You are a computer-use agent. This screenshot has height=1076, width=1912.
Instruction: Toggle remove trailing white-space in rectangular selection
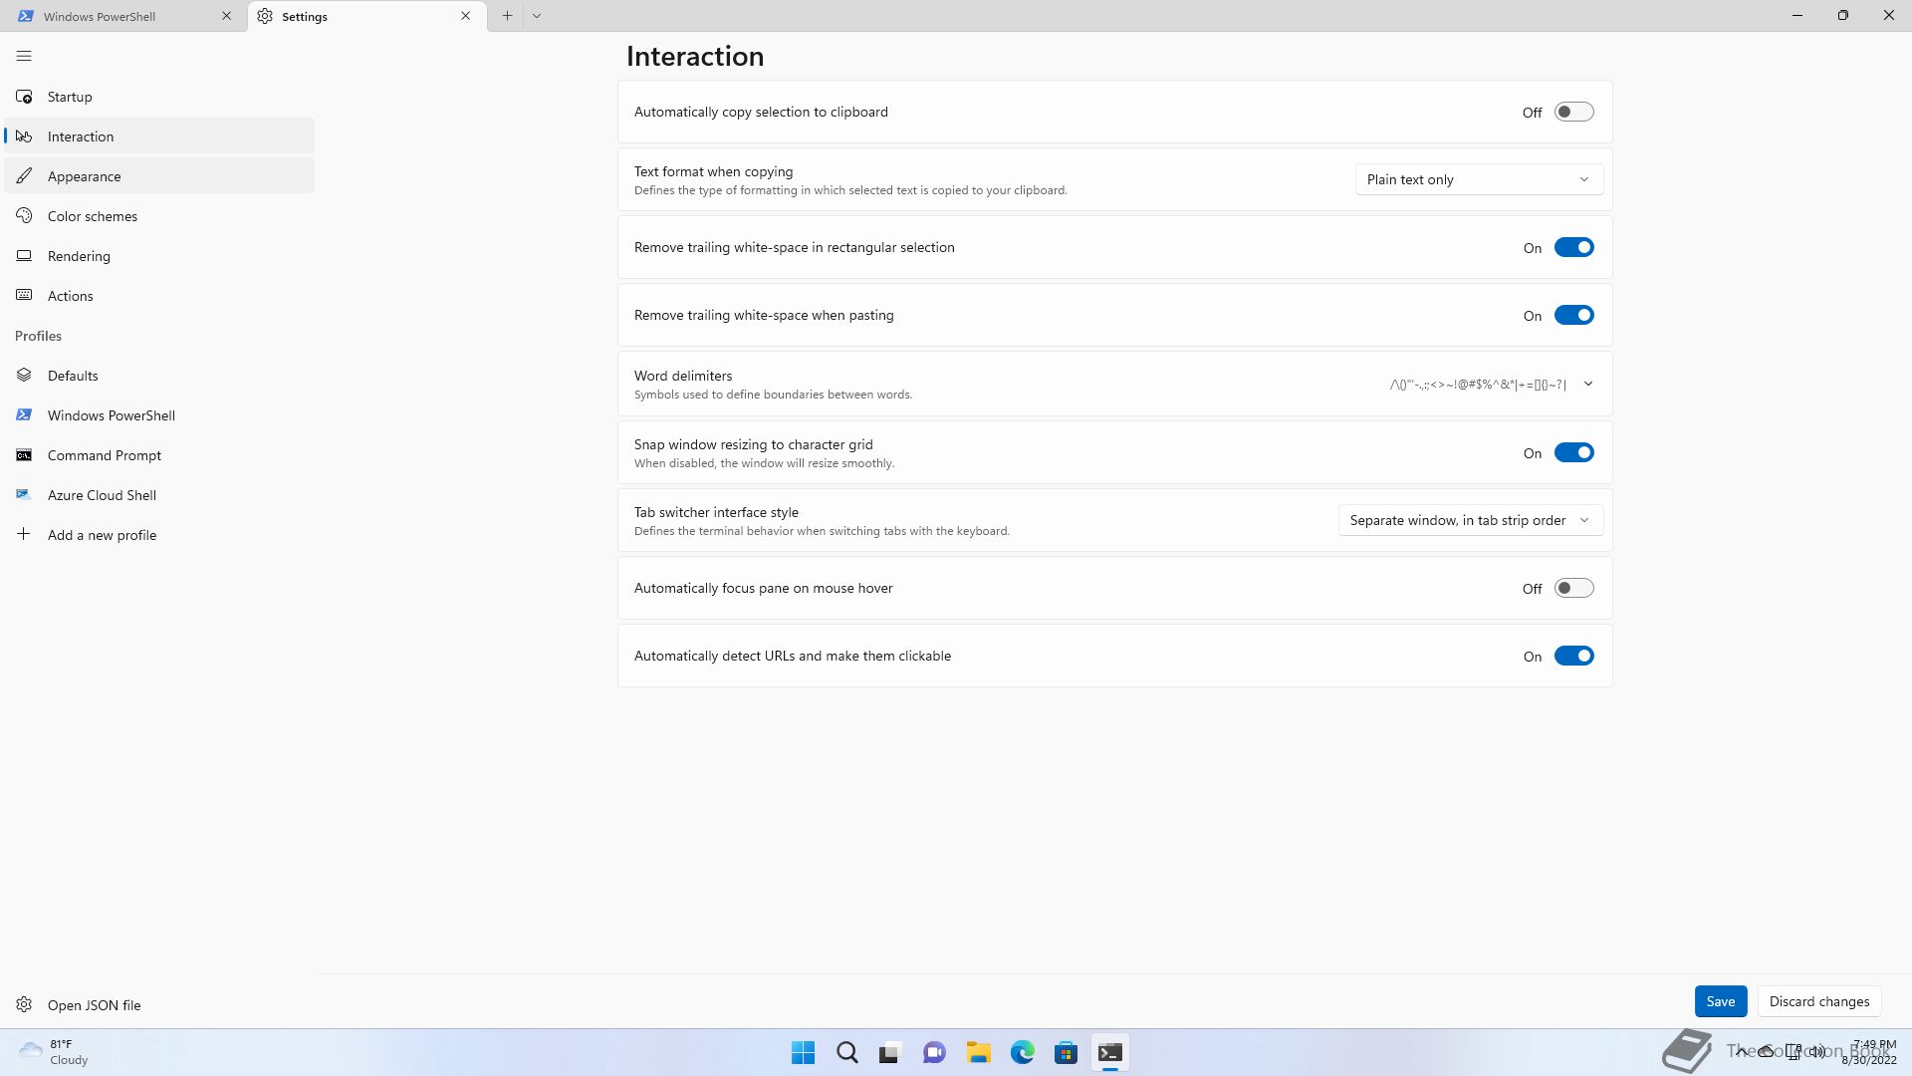1573,247
